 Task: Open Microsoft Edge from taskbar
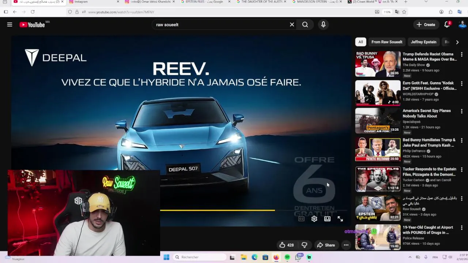tap(254, 257)
